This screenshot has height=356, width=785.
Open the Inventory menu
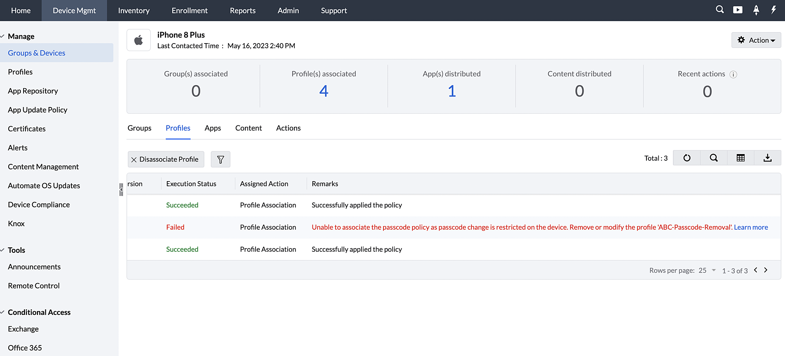[x=134, y=11]
